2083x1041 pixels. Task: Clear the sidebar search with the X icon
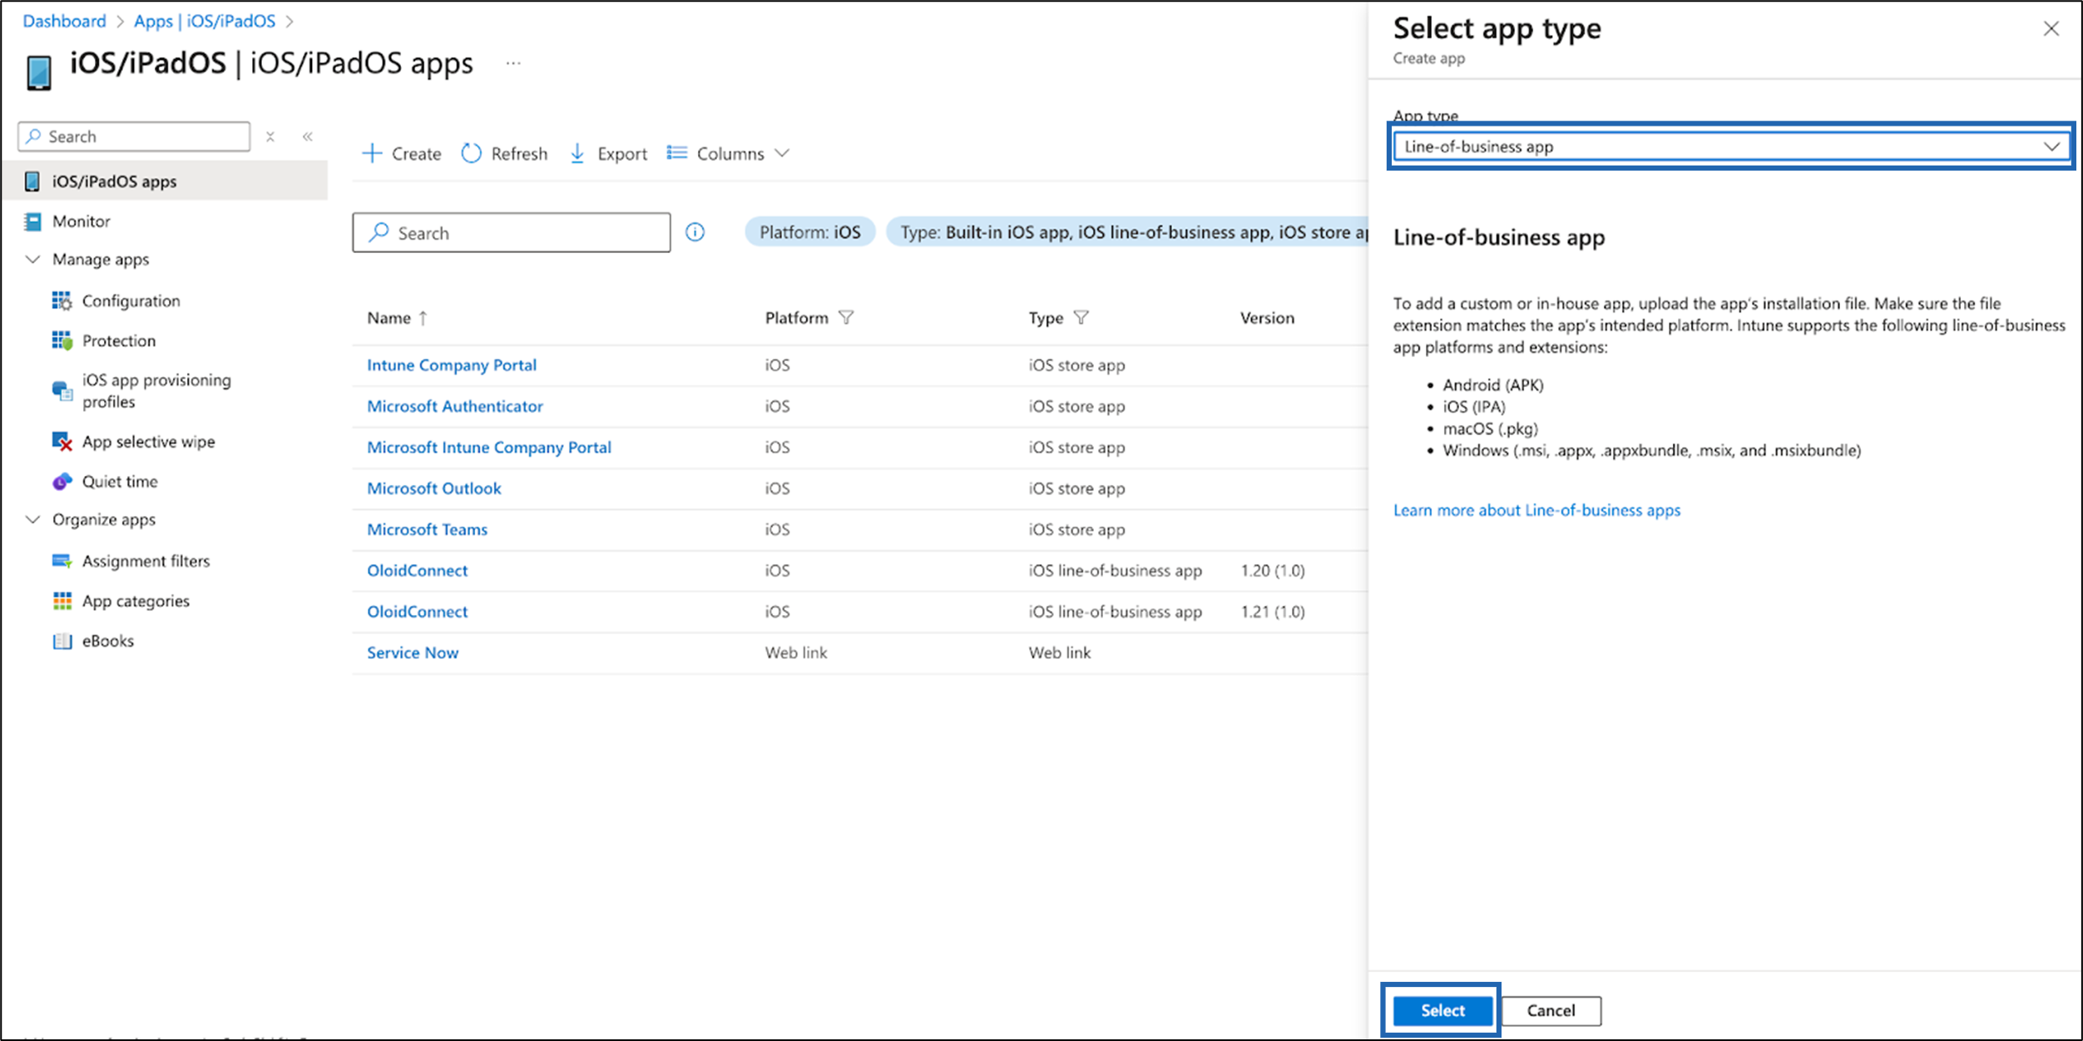click(270, 136)
